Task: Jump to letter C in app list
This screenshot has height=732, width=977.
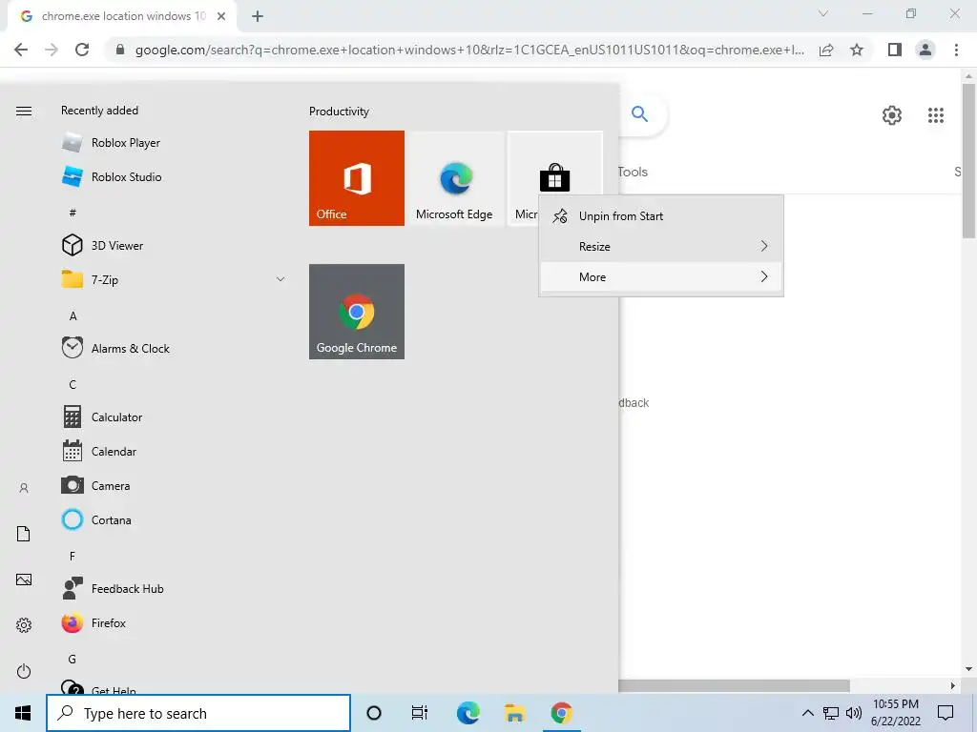Action: coord(73,385)
